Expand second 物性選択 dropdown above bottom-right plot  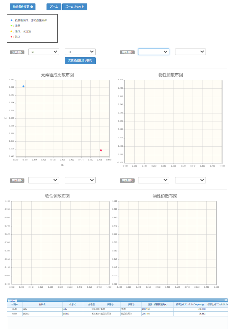(x=190, y=180)
